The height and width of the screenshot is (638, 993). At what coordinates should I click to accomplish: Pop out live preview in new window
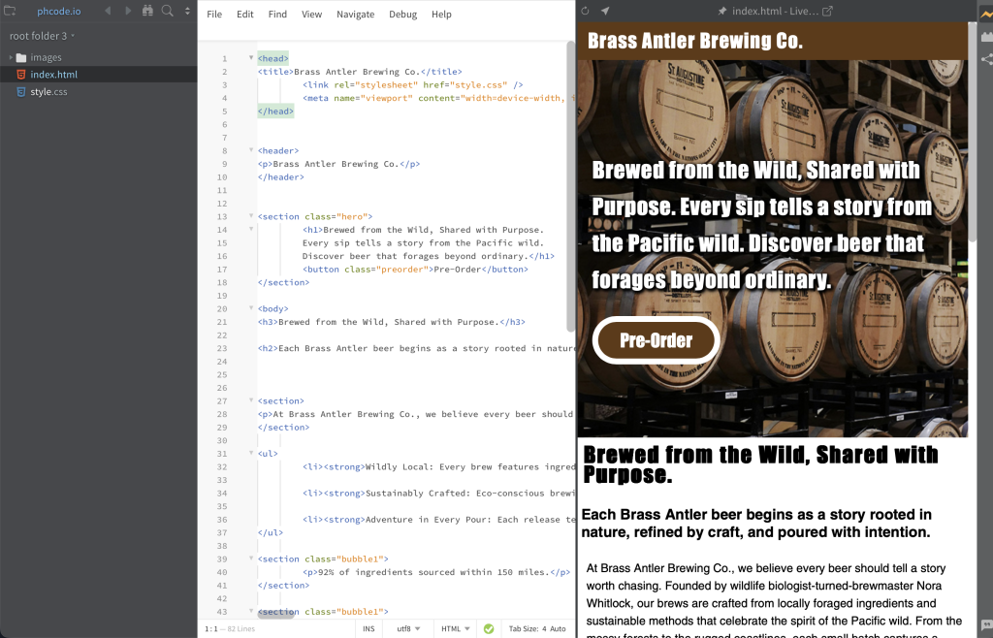tap(827, 11)
